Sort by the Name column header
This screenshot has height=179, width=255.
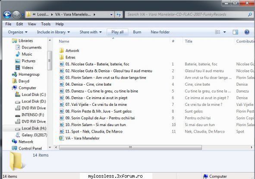[64, 41]
